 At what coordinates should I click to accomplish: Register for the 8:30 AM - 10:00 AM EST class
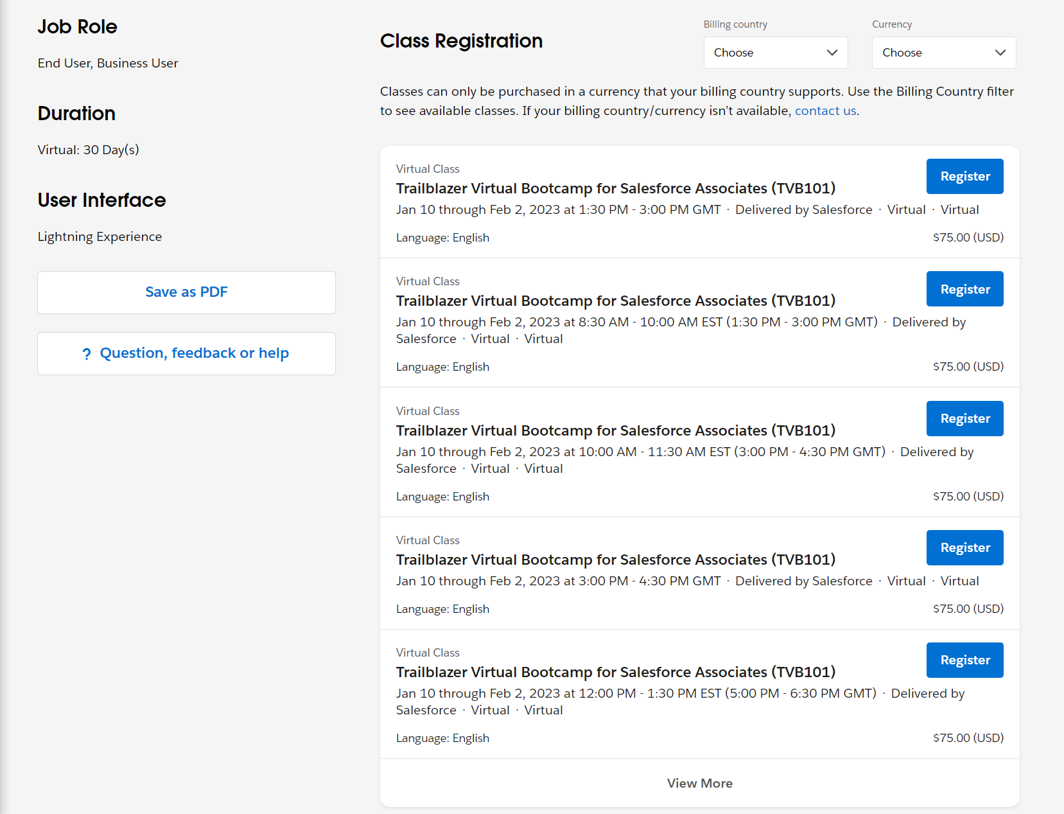pyautogui.click(x=964, y=289)
